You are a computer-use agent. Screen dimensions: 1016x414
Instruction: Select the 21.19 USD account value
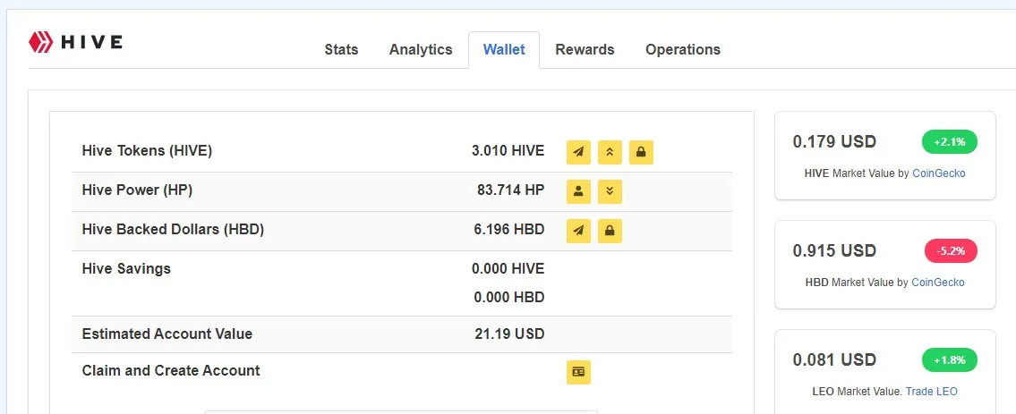click(510, 334)
